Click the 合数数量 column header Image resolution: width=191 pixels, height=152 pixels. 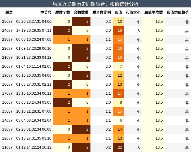81,12
